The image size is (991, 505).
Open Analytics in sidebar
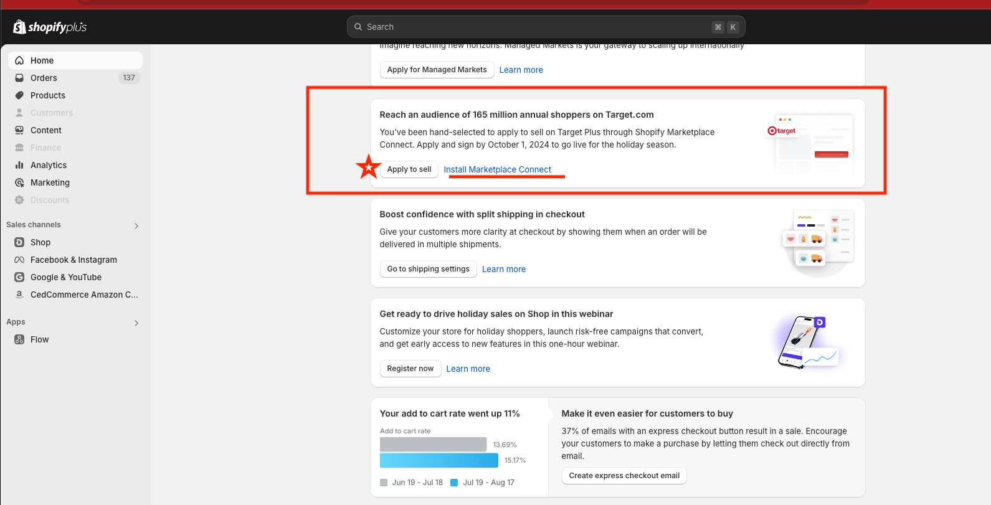coord(75,165)
